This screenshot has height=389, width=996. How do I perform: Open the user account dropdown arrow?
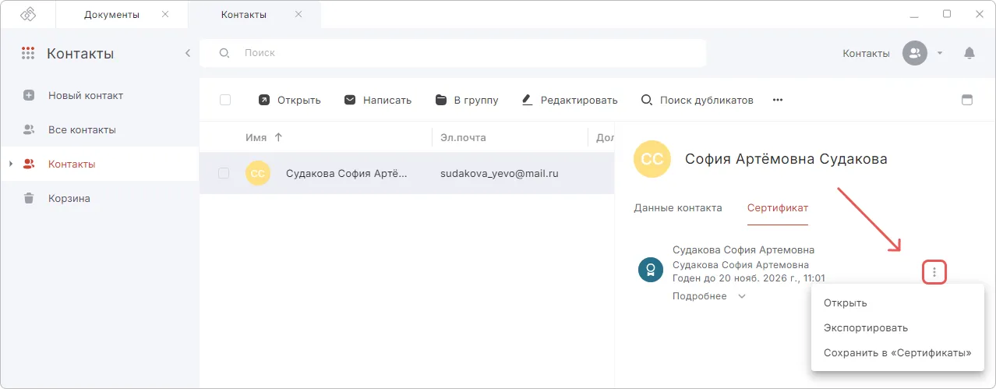pos(939,53)
